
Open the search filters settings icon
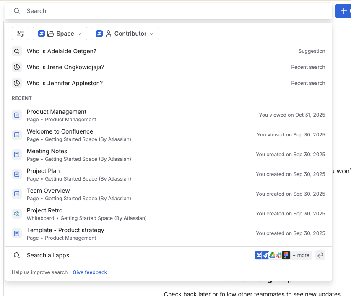(21, 34)
